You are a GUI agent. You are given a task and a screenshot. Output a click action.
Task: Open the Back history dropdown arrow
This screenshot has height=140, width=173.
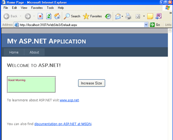[20, 16]
